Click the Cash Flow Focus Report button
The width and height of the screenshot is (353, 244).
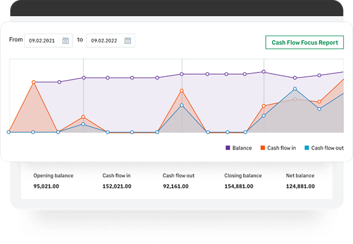(x=304, y=43)
